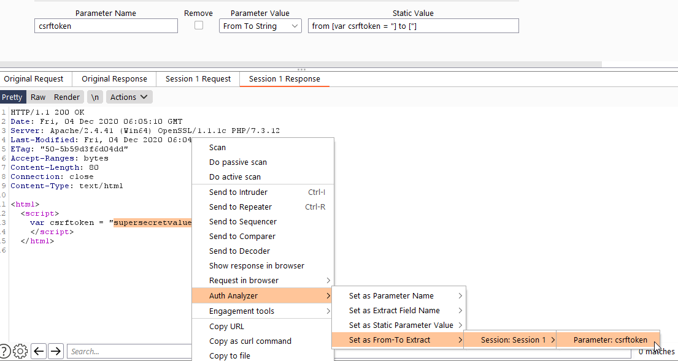
Task: Edit the Parameter Name field csrftoken
Action: point(106,26)
